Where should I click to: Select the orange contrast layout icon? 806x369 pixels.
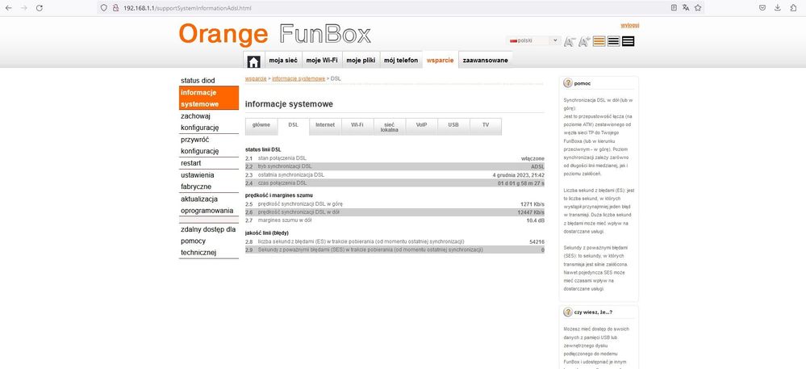(599, 41)
